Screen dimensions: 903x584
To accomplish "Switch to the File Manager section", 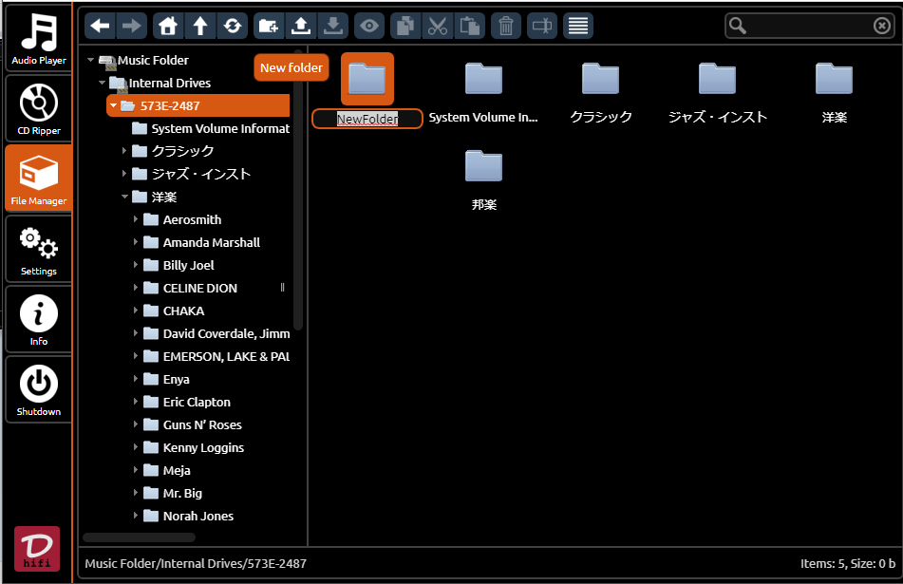I will click(37, 178).
